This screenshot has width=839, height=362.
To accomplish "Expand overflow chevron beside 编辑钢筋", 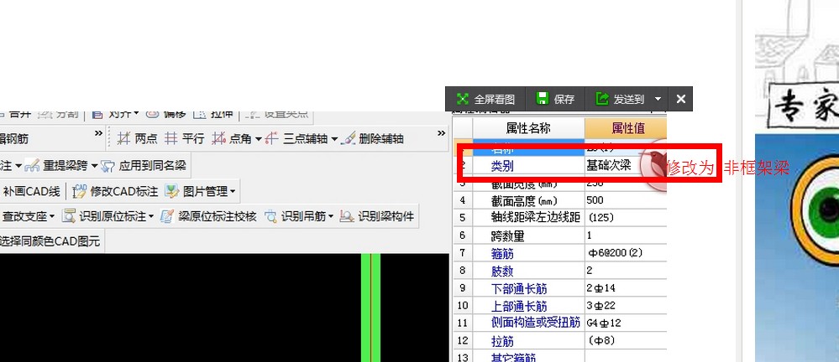I will point(98,133).
